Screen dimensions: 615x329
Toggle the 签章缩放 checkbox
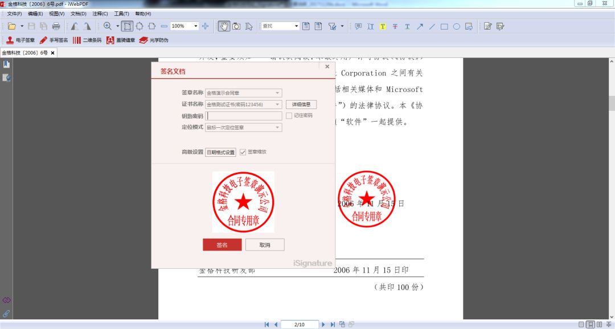(x=243, y=152)
